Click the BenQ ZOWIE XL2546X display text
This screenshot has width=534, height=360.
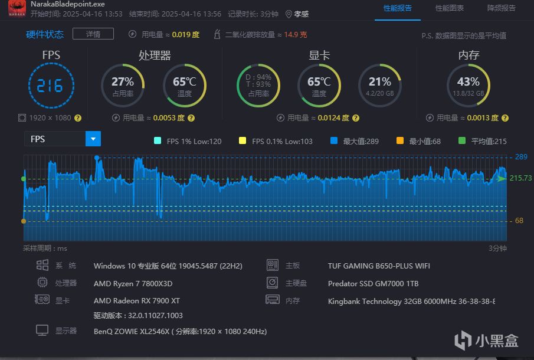coord(180,332)
